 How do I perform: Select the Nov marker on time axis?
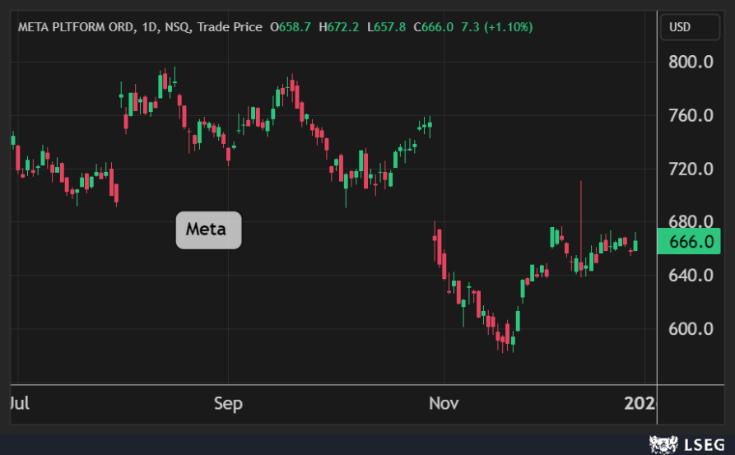442,404
